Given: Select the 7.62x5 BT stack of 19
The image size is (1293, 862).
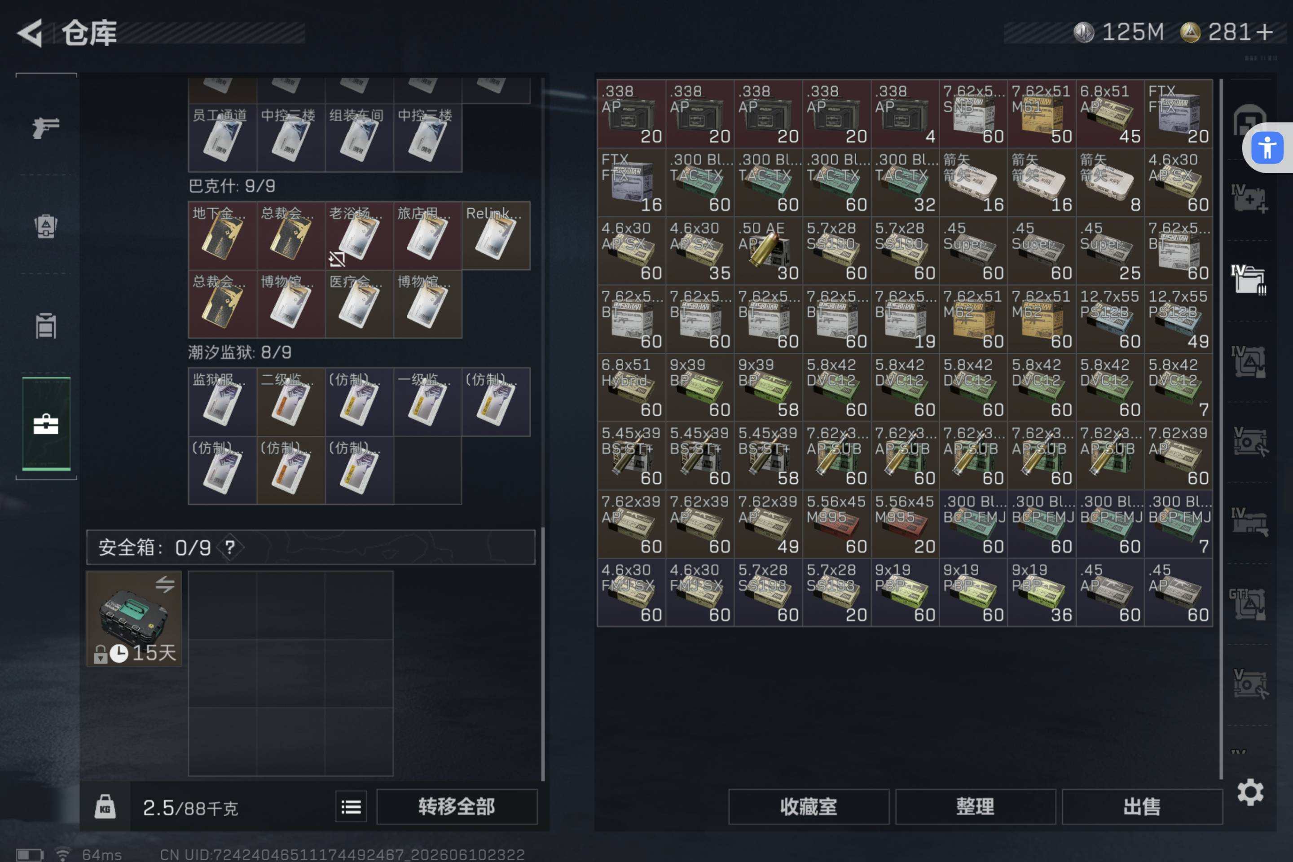Looking at the screenshot, I should 906,319.
